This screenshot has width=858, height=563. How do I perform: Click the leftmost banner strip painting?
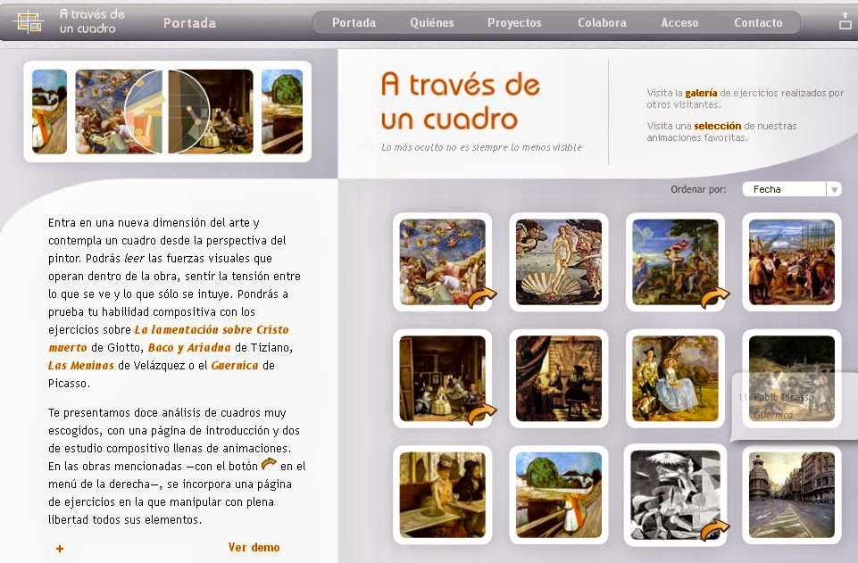click(49, 112)
